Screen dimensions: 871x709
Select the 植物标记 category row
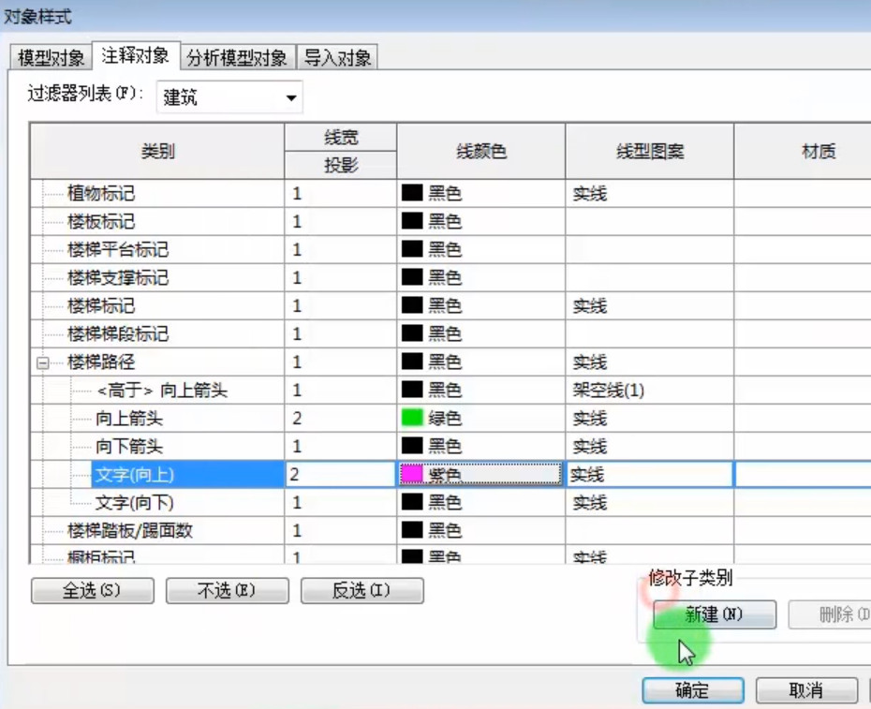[x=101, y=193]
